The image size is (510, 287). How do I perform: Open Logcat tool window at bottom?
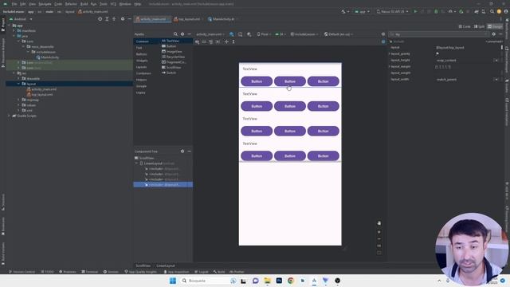202,271
